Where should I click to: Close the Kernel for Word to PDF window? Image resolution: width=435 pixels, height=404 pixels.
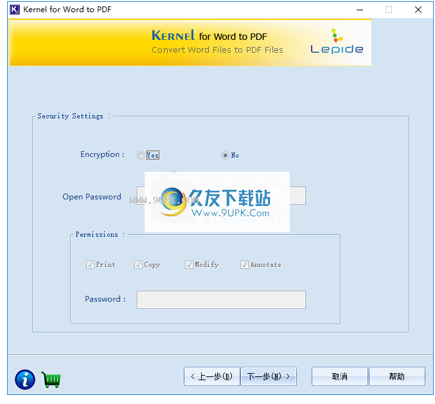tap(418, 10)
